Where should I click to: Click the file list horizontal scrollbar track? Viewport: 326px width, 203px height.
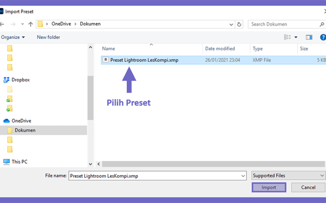pos(213,164)
